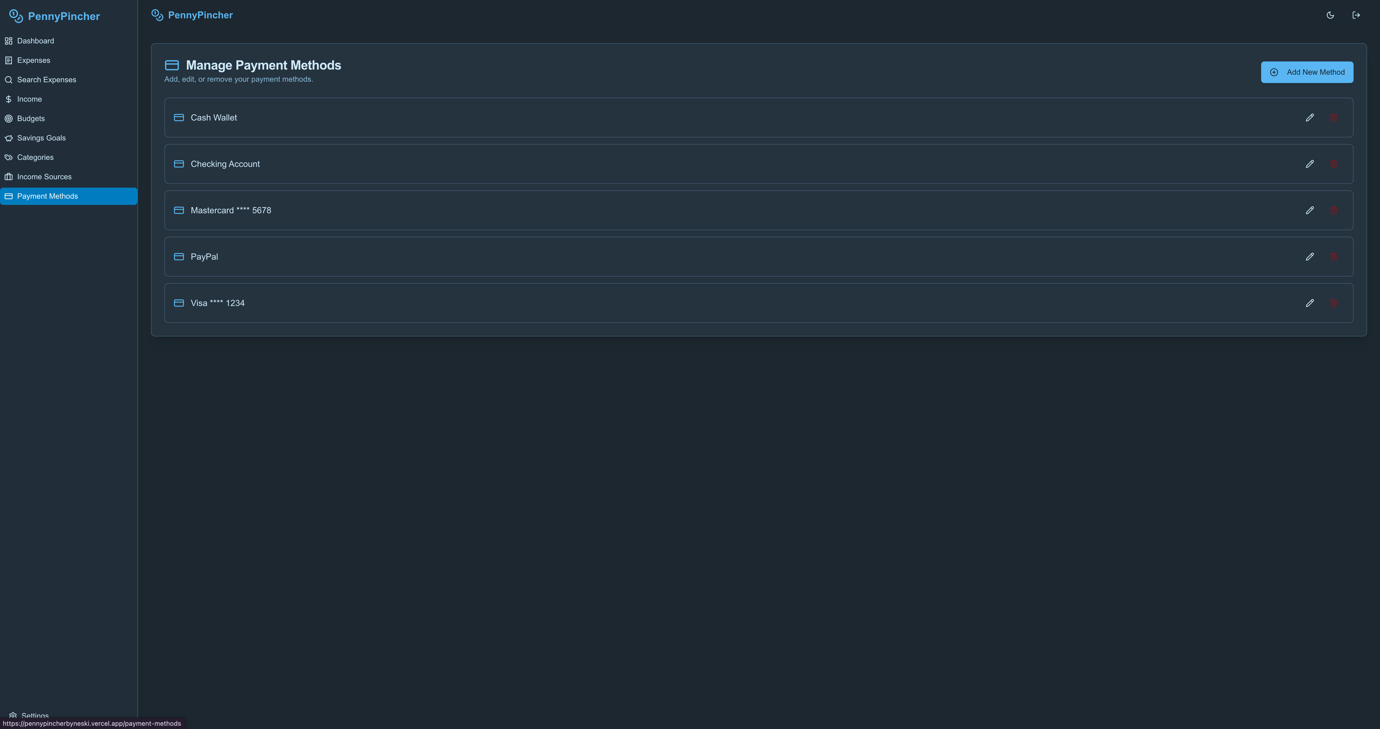Click Add New Method button
The width and height of the screenshot is (1380, 729).
tap(1307, 72)
